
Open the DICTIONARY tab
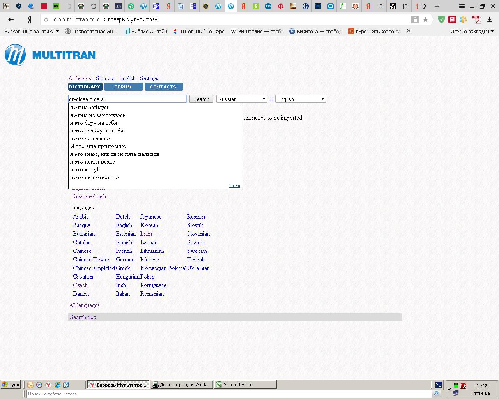pos(85,87)
